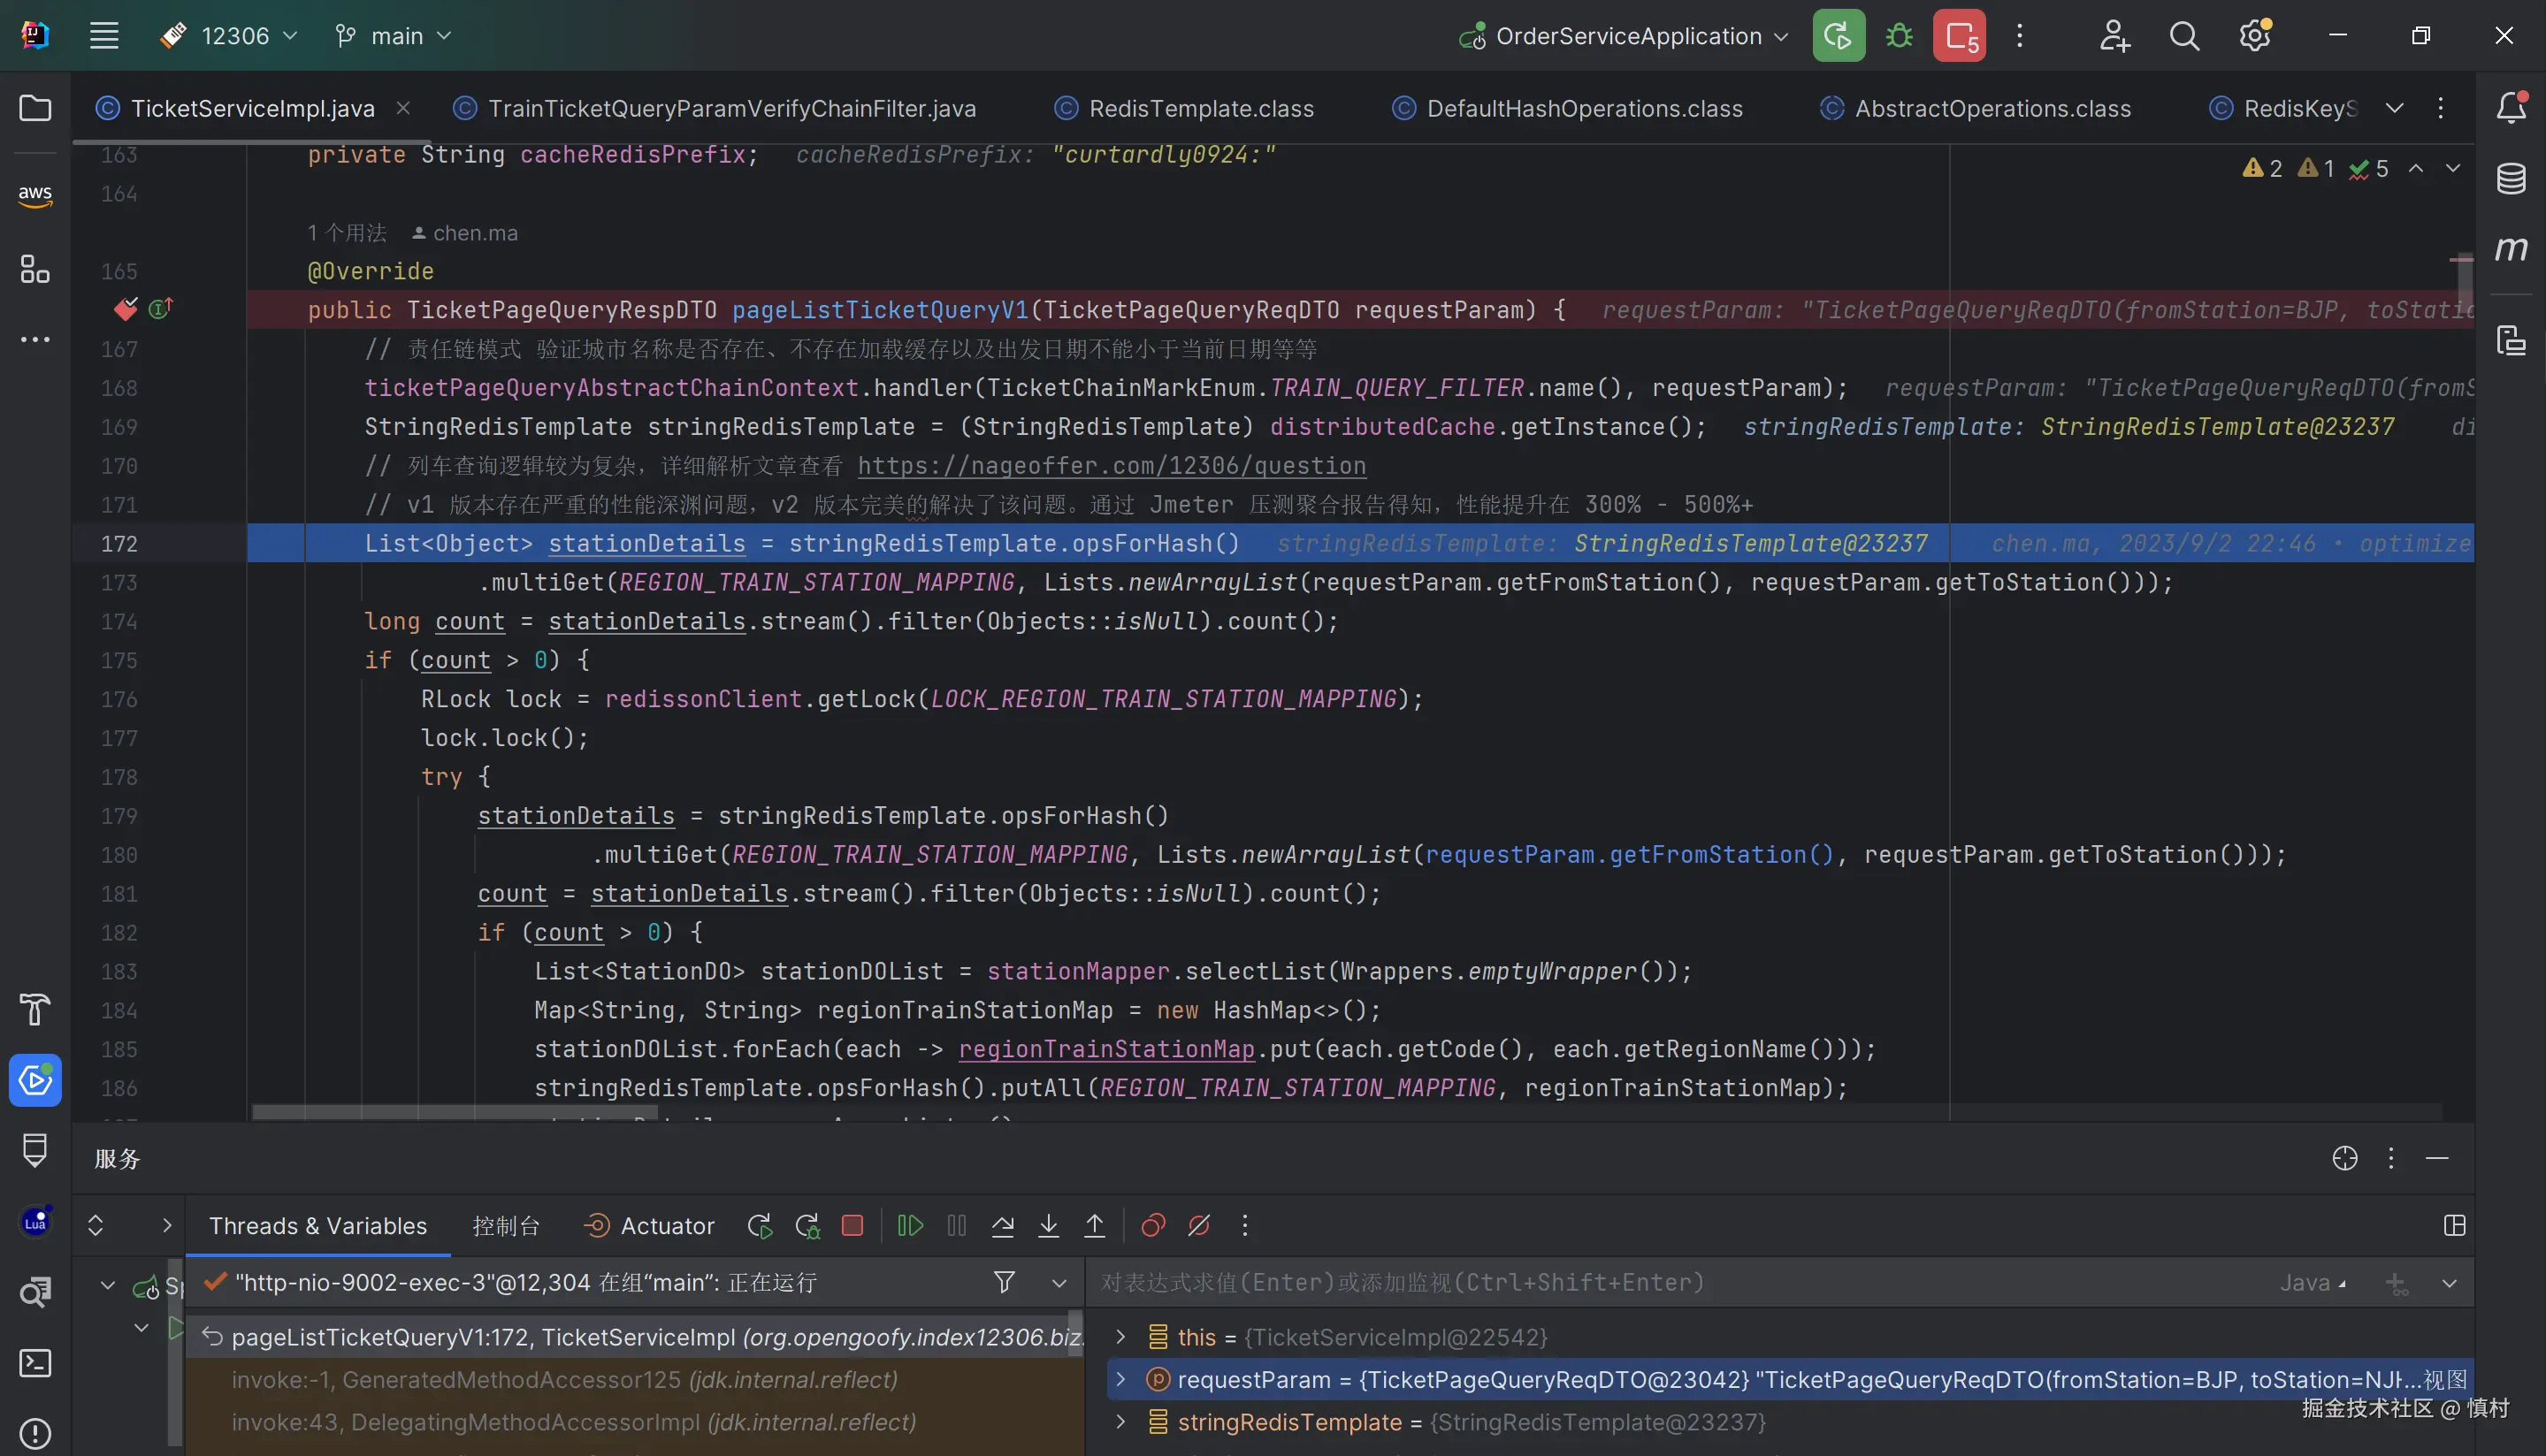The width and height of the screenshot is (2546, 1456).
Task: Switch to the RedisTemplate.class editor tab
Action: (1200, 108)
